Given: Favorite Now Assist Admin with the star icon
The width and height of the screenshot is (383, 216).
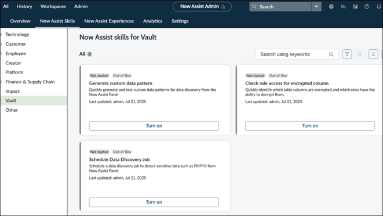Looking at the screenshot, I should [223, 7].
